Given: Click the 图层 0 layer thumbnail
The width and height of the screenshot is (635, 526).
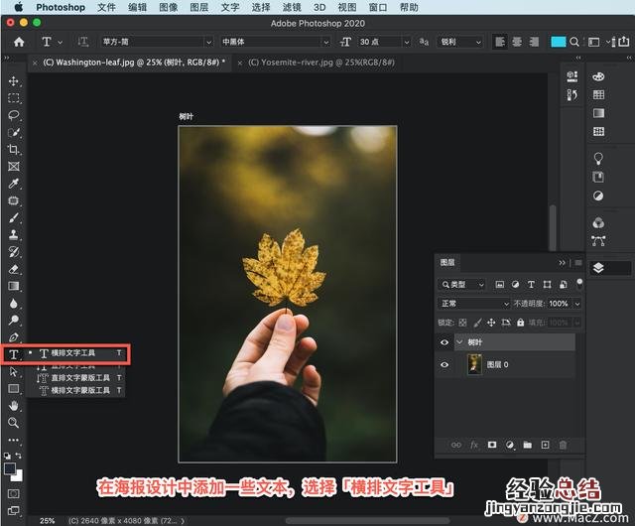Looking at the screenshot, I should tap(474, 364).
